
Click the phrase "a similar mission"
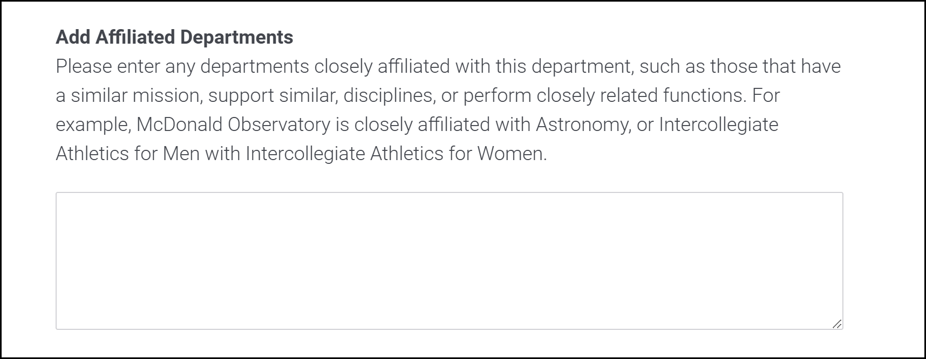[128, 95]
